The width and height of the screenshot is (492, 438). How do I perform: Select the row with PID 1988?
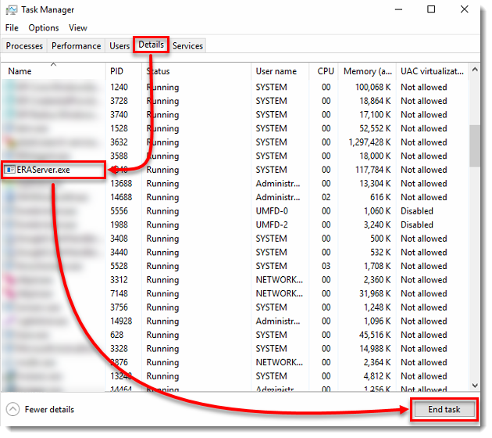pyautogui.click(x=234, y=225)
